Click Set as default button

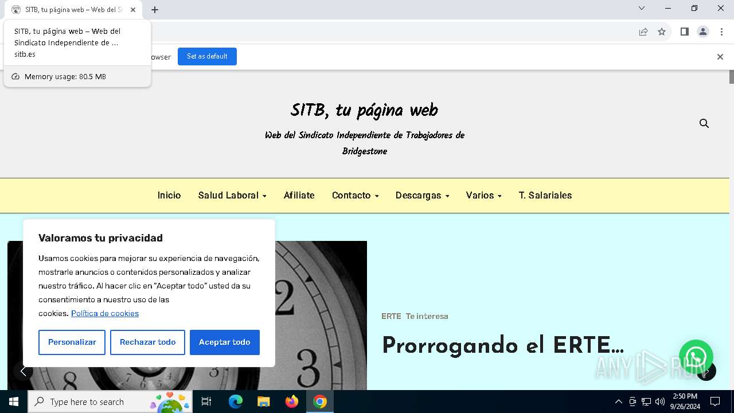click(207, 56)
